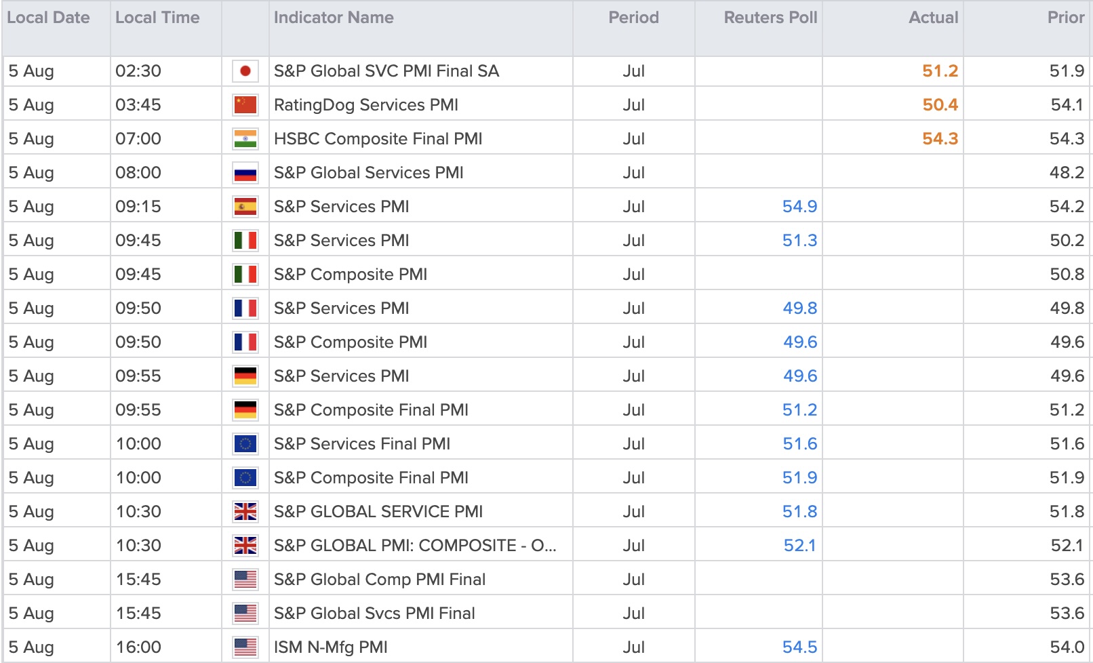This screenshot has width=1093, height=663.
Task: Open the S&P Global SVC PMI Final SA indicator
Action: [386, 71]
